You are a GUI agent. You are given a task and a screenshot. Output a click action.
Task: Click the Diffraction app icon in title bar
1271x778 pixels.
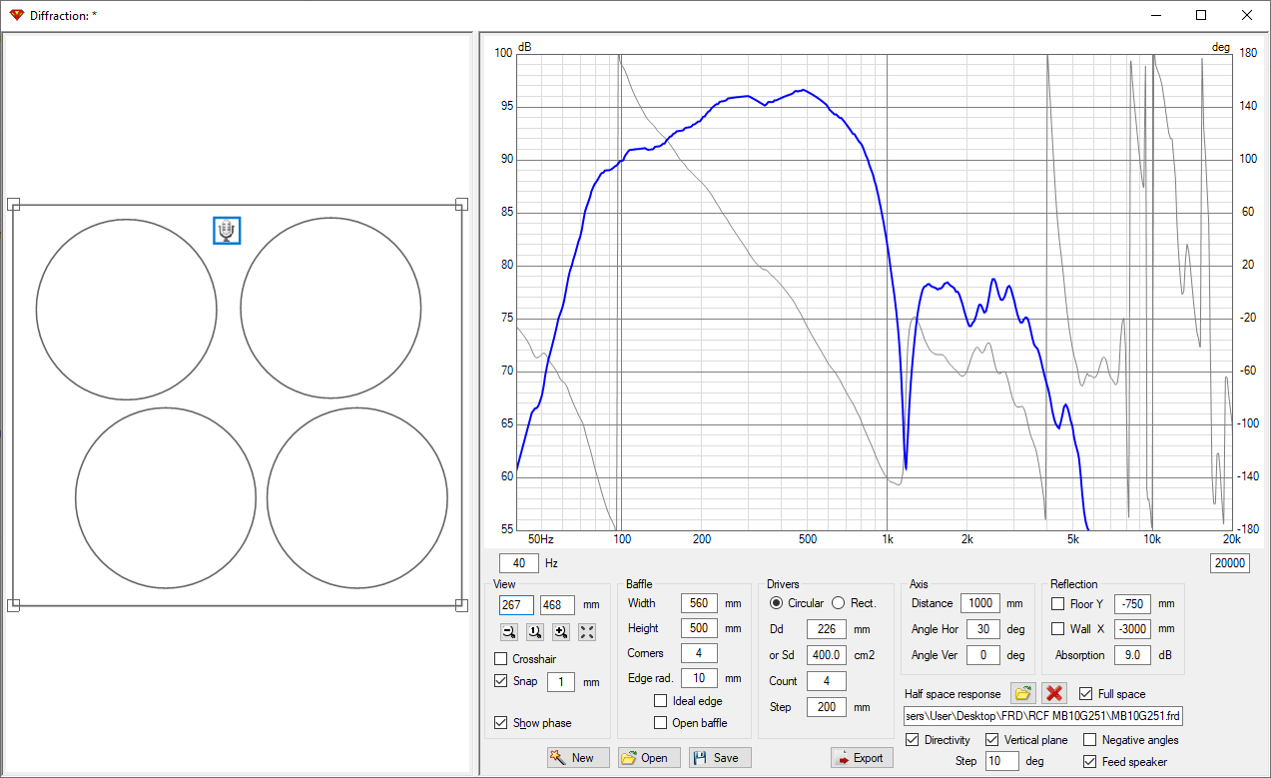16,15
